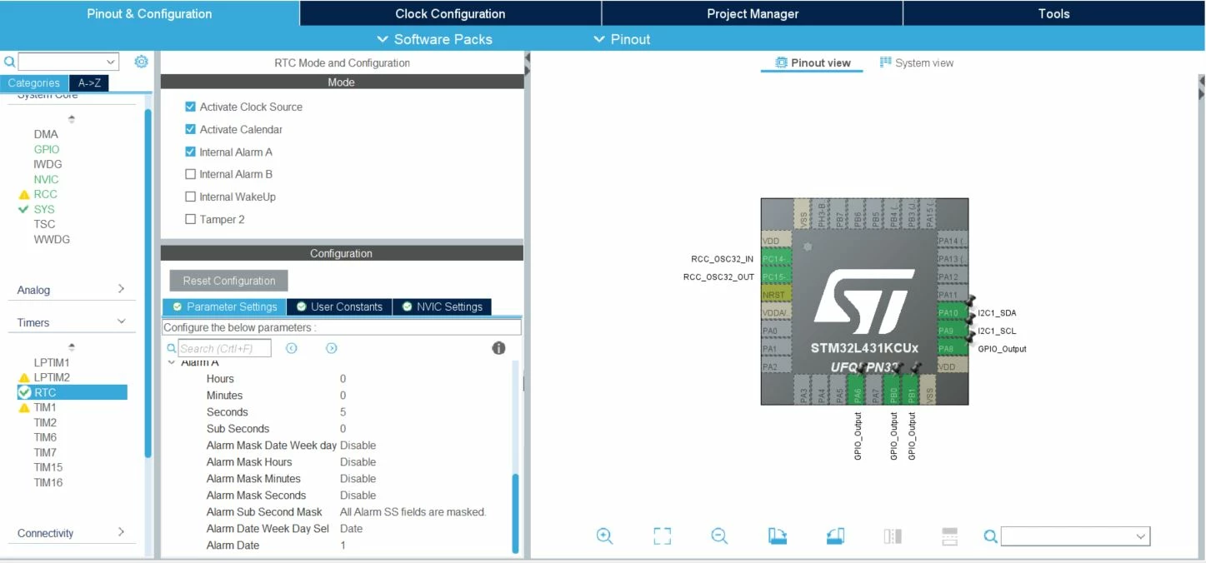Click the zoom out magnifier icon
1206x563 pixels.
[x=720, y=536]
